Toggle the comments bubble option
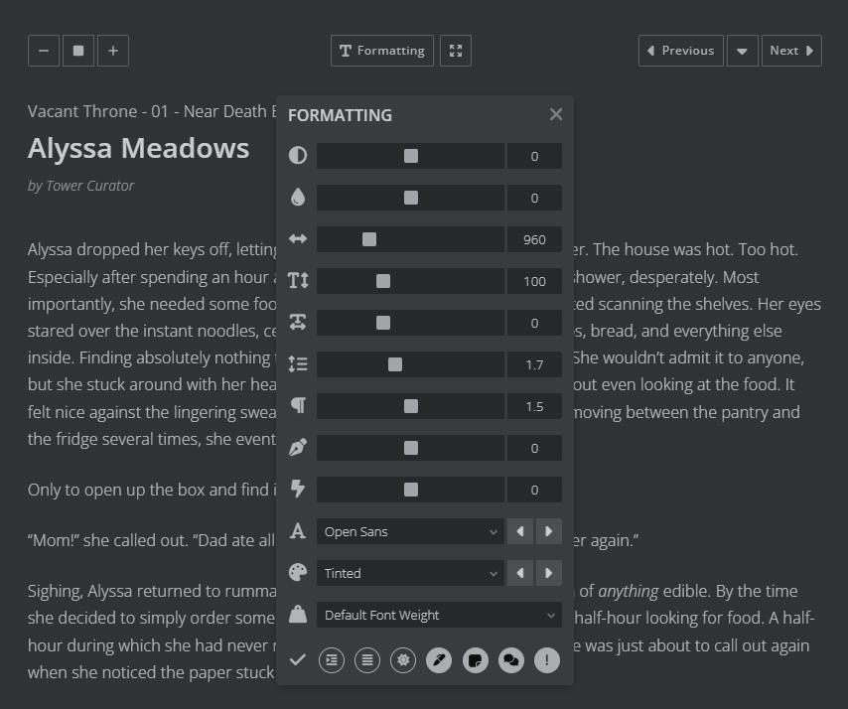Viewport: 848px width, 709px height. 511,660
